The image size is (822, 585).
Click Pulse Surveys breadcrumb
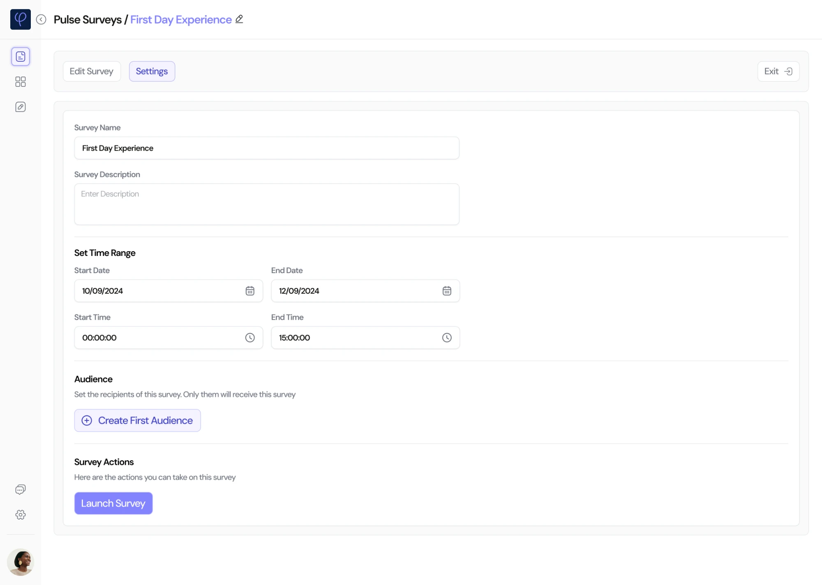click(x=88, y=19)
